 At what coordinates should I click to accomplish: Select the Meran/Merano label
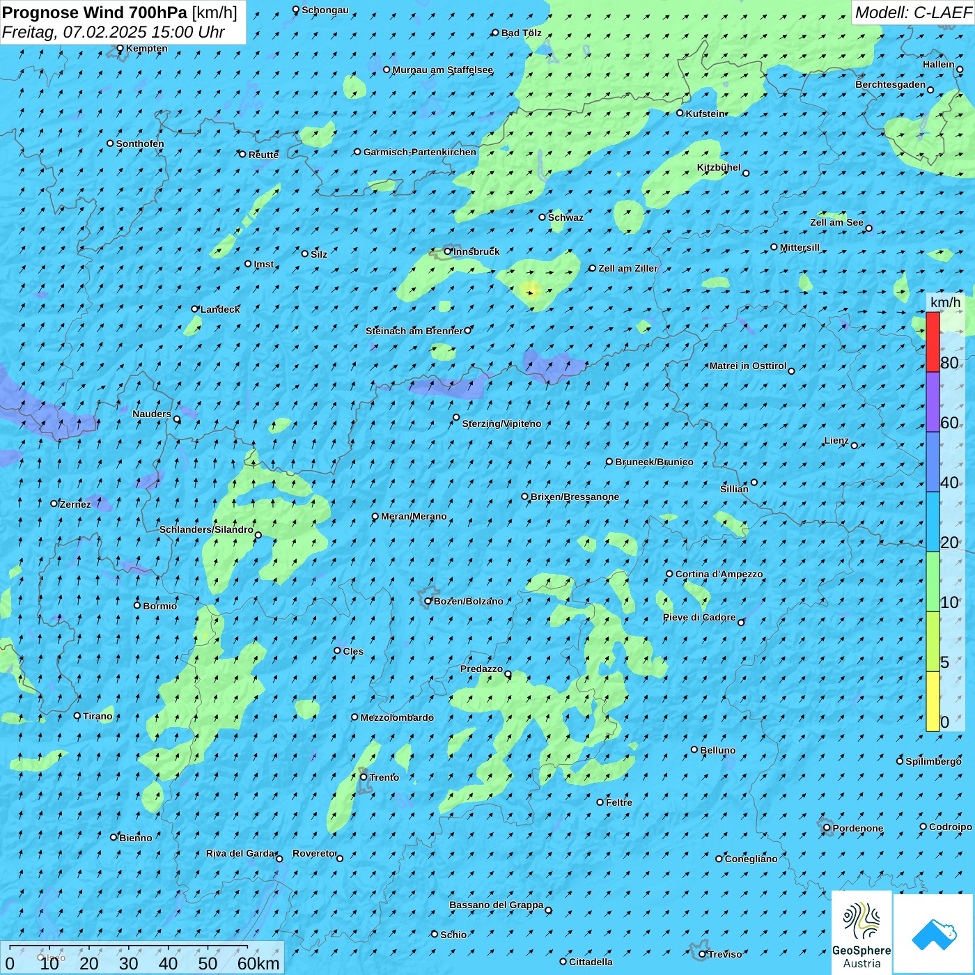(414, 516)
